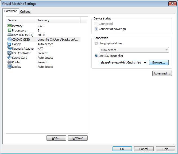Select the Processors row label
The image size is (178, 154).
(19, 30)
